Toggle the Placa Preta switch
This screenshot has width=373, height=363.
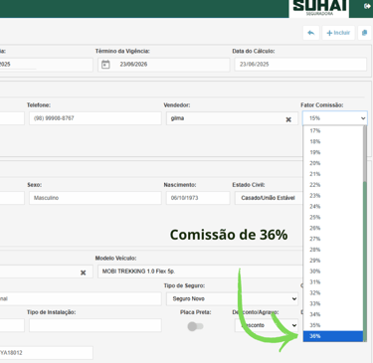coord(195,326)
